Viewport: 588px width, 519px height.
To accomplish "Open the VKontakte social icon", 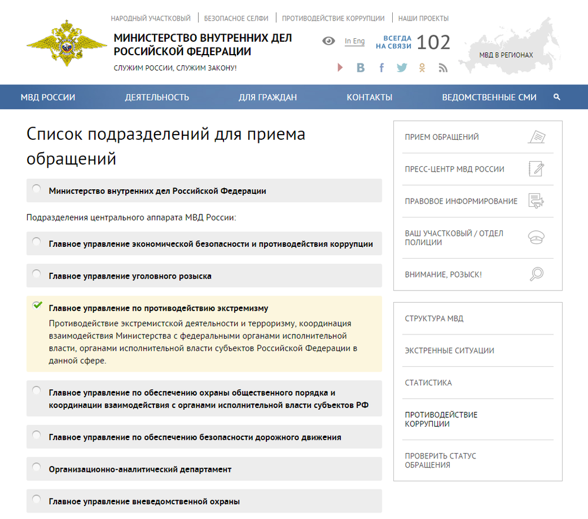I will point(360,68).
